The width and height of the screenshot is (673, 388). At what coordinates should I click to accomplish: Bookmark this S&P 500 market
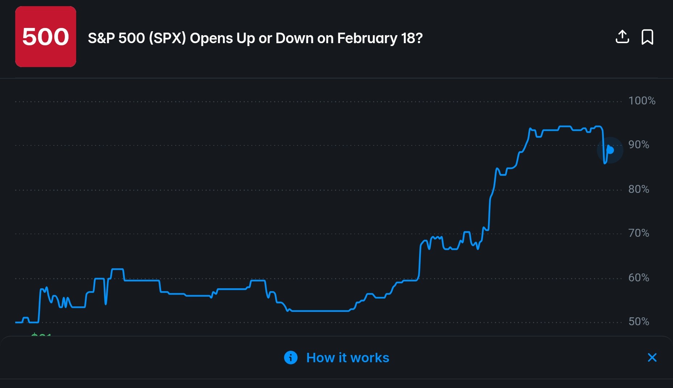(647, 37)
